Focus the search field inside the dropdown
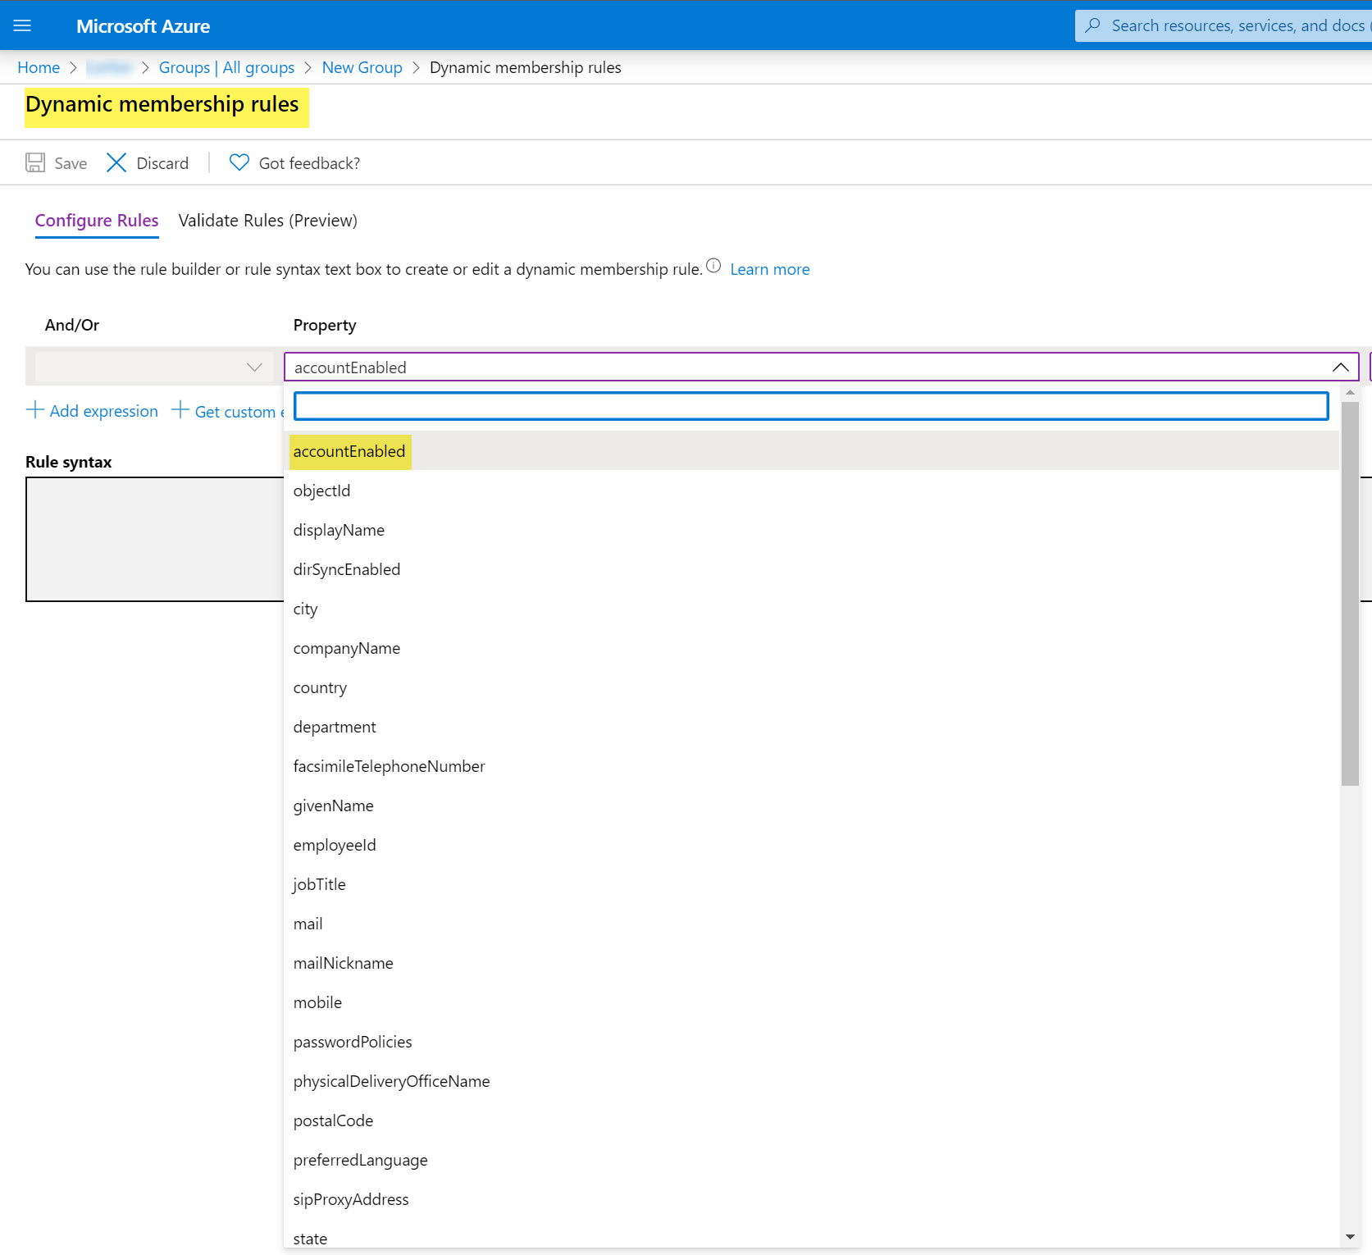 [x=810, y=405]
